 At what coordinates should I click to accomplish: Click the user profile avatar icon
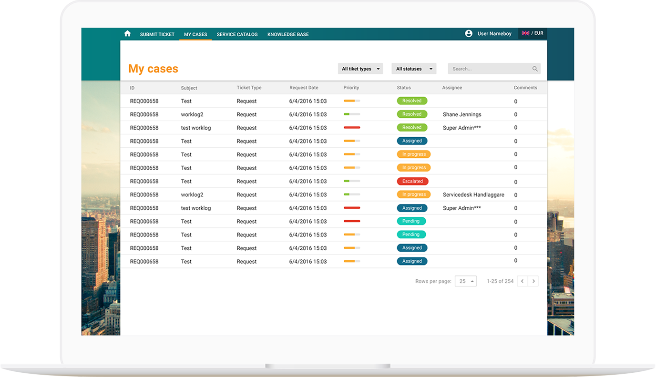click(469, 34)
